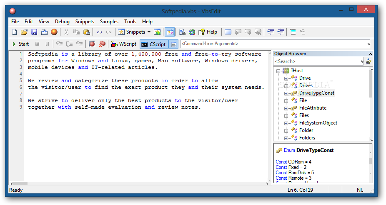This screenshot has width=386, height=205.
Task: Expand the FileAttribute node
Action: (x=286, y=108)
